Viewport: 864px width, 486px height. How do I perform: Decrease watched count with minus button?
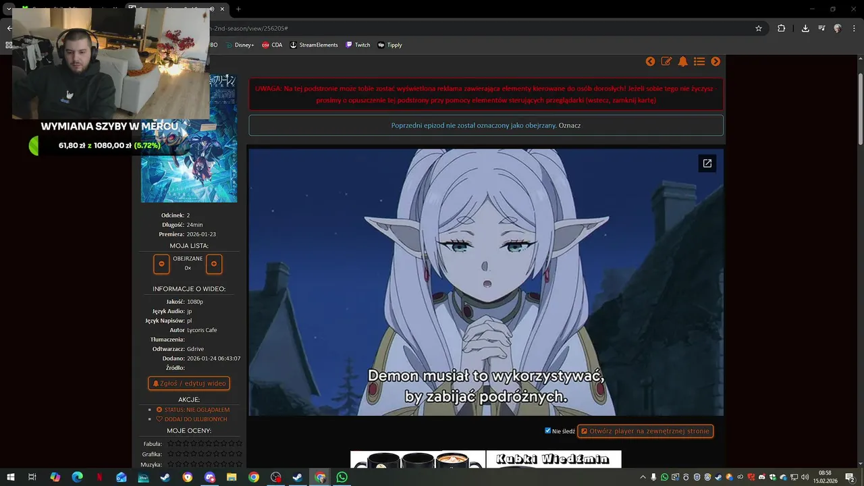[161, 264]
